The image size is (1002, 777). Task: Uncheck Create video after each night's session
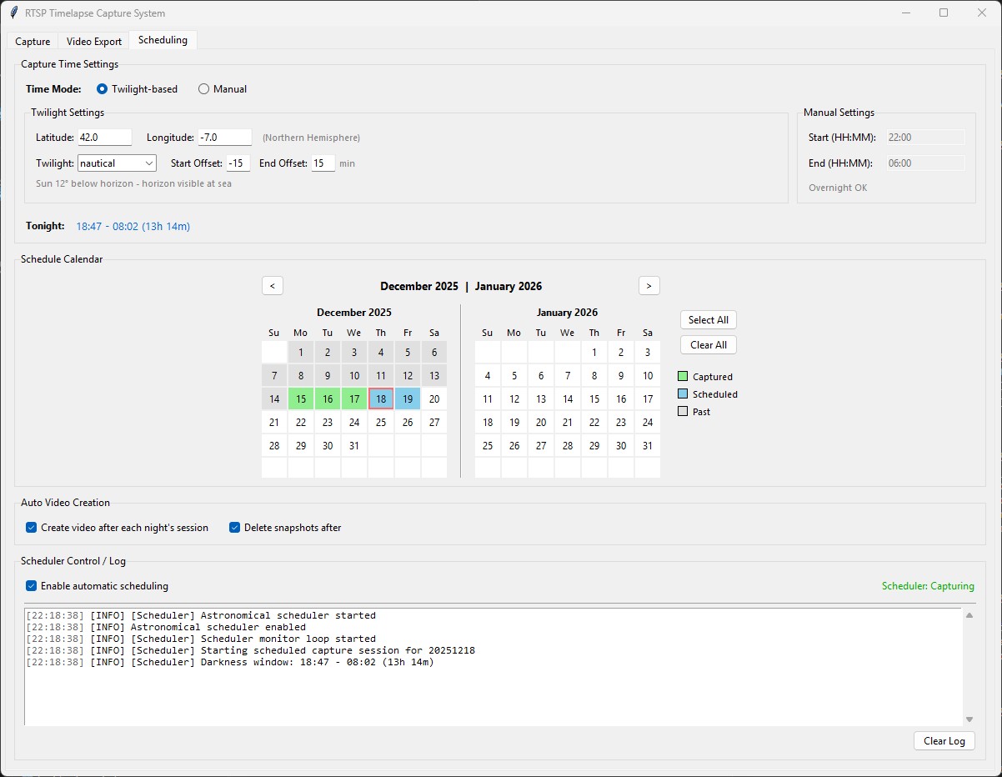coord(31,527)
